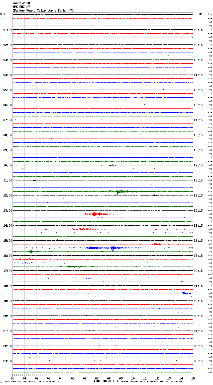This screenshot has height=385, width=213.
Task: Click the Parker Peak, Yellowstone Park location title
Action: (x=43, y=11)
